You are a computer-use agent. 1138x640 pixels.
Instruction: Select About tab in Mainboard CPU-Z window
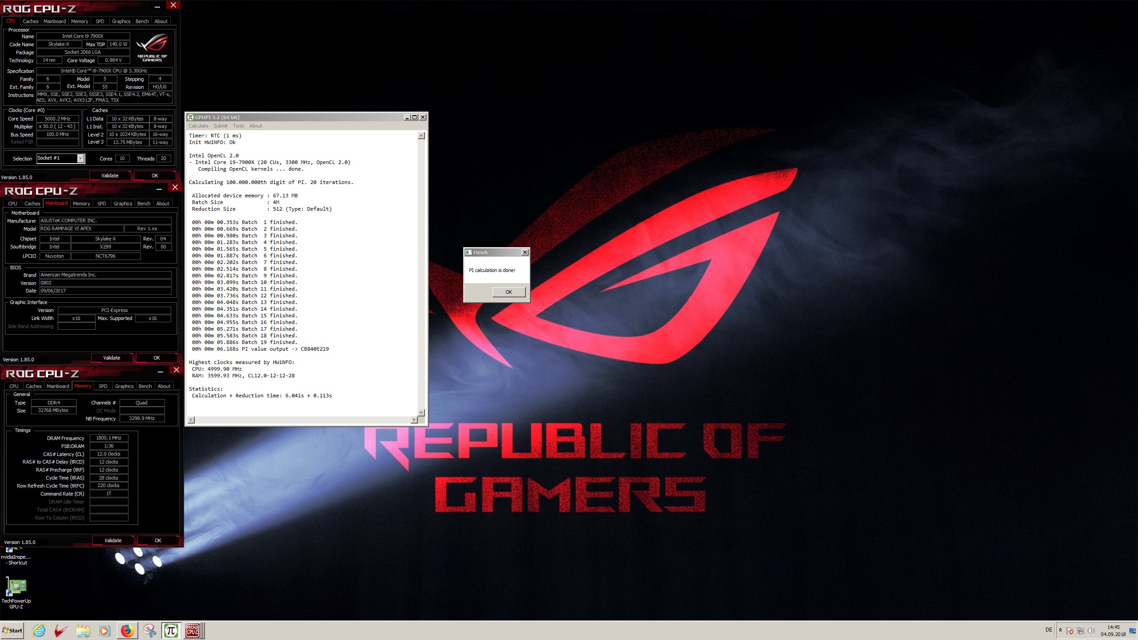pyautogui.click(x=163, y=204)
